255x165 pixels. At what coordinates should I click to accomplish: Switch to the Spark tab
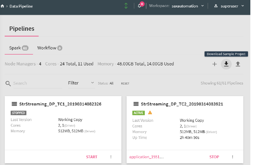click(x=18, y=48)
